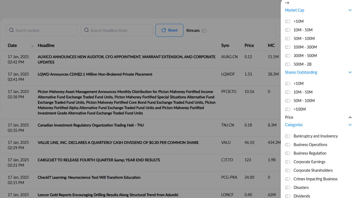Enable Market Cap 50M - 100M filter
Image resolution: width=352 pixels, height=198 pixels.
pos(288,39)
